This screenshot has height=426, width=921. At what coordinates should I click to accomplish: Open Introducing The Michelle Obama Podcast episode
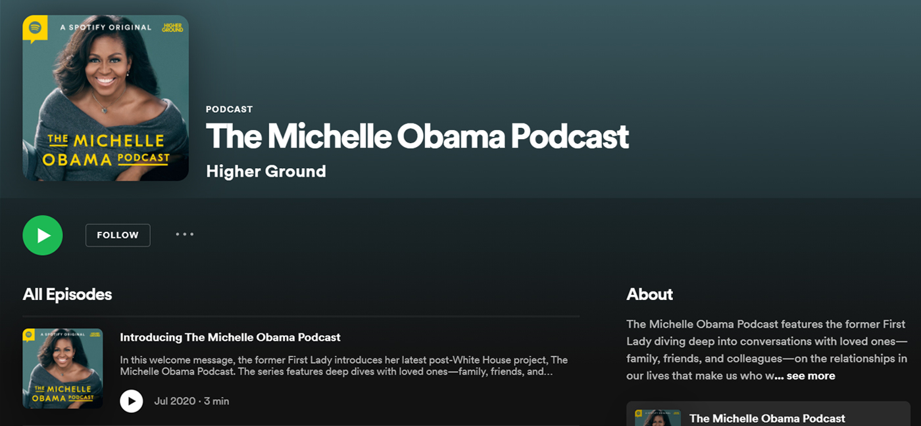(230, 337)
